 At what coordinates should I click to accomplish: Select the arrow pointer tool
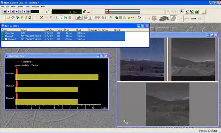[x=182, y=12]
